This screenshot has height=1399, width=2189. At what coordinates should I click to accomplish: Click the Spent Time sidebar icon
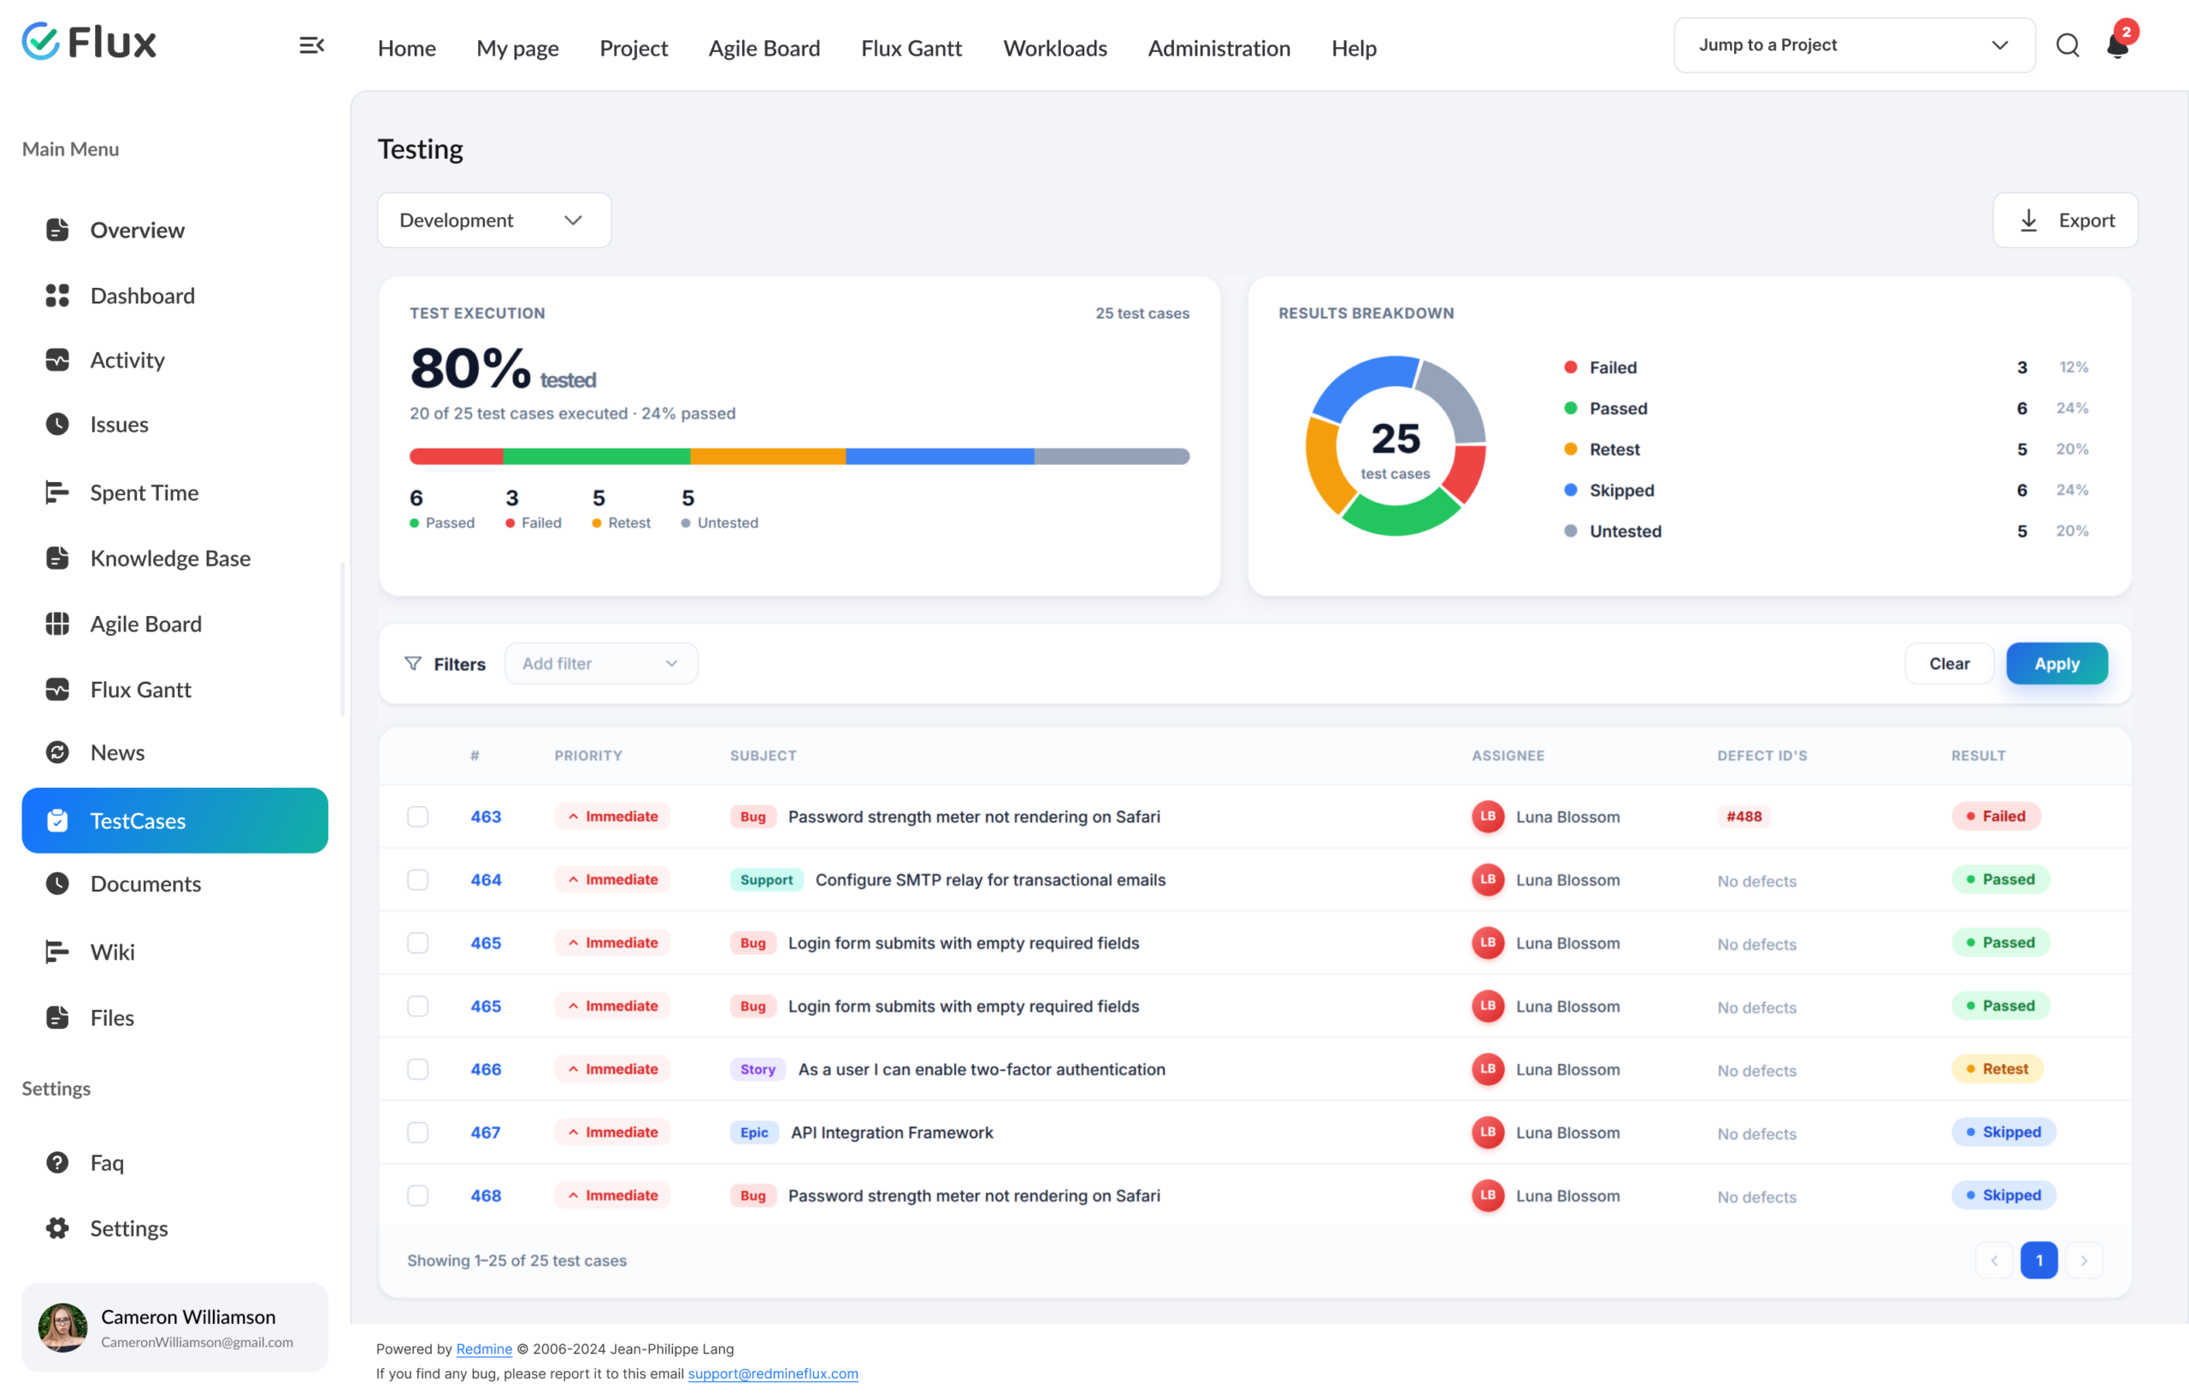click(57, 492)
